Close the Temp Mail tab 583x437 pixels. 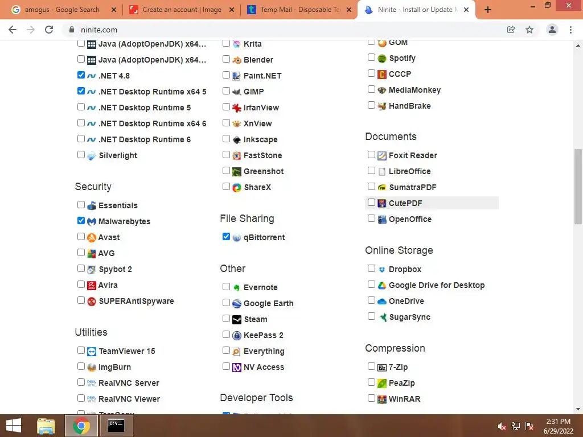coord(349,10)
